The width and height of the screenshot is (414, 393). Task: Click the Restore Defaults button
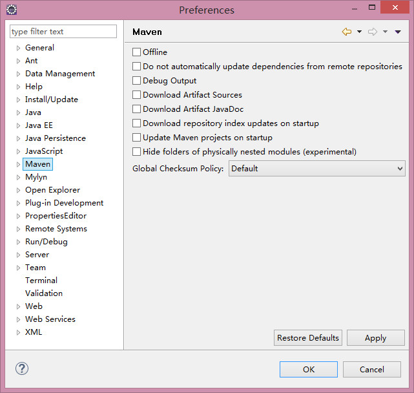(308, 338)
